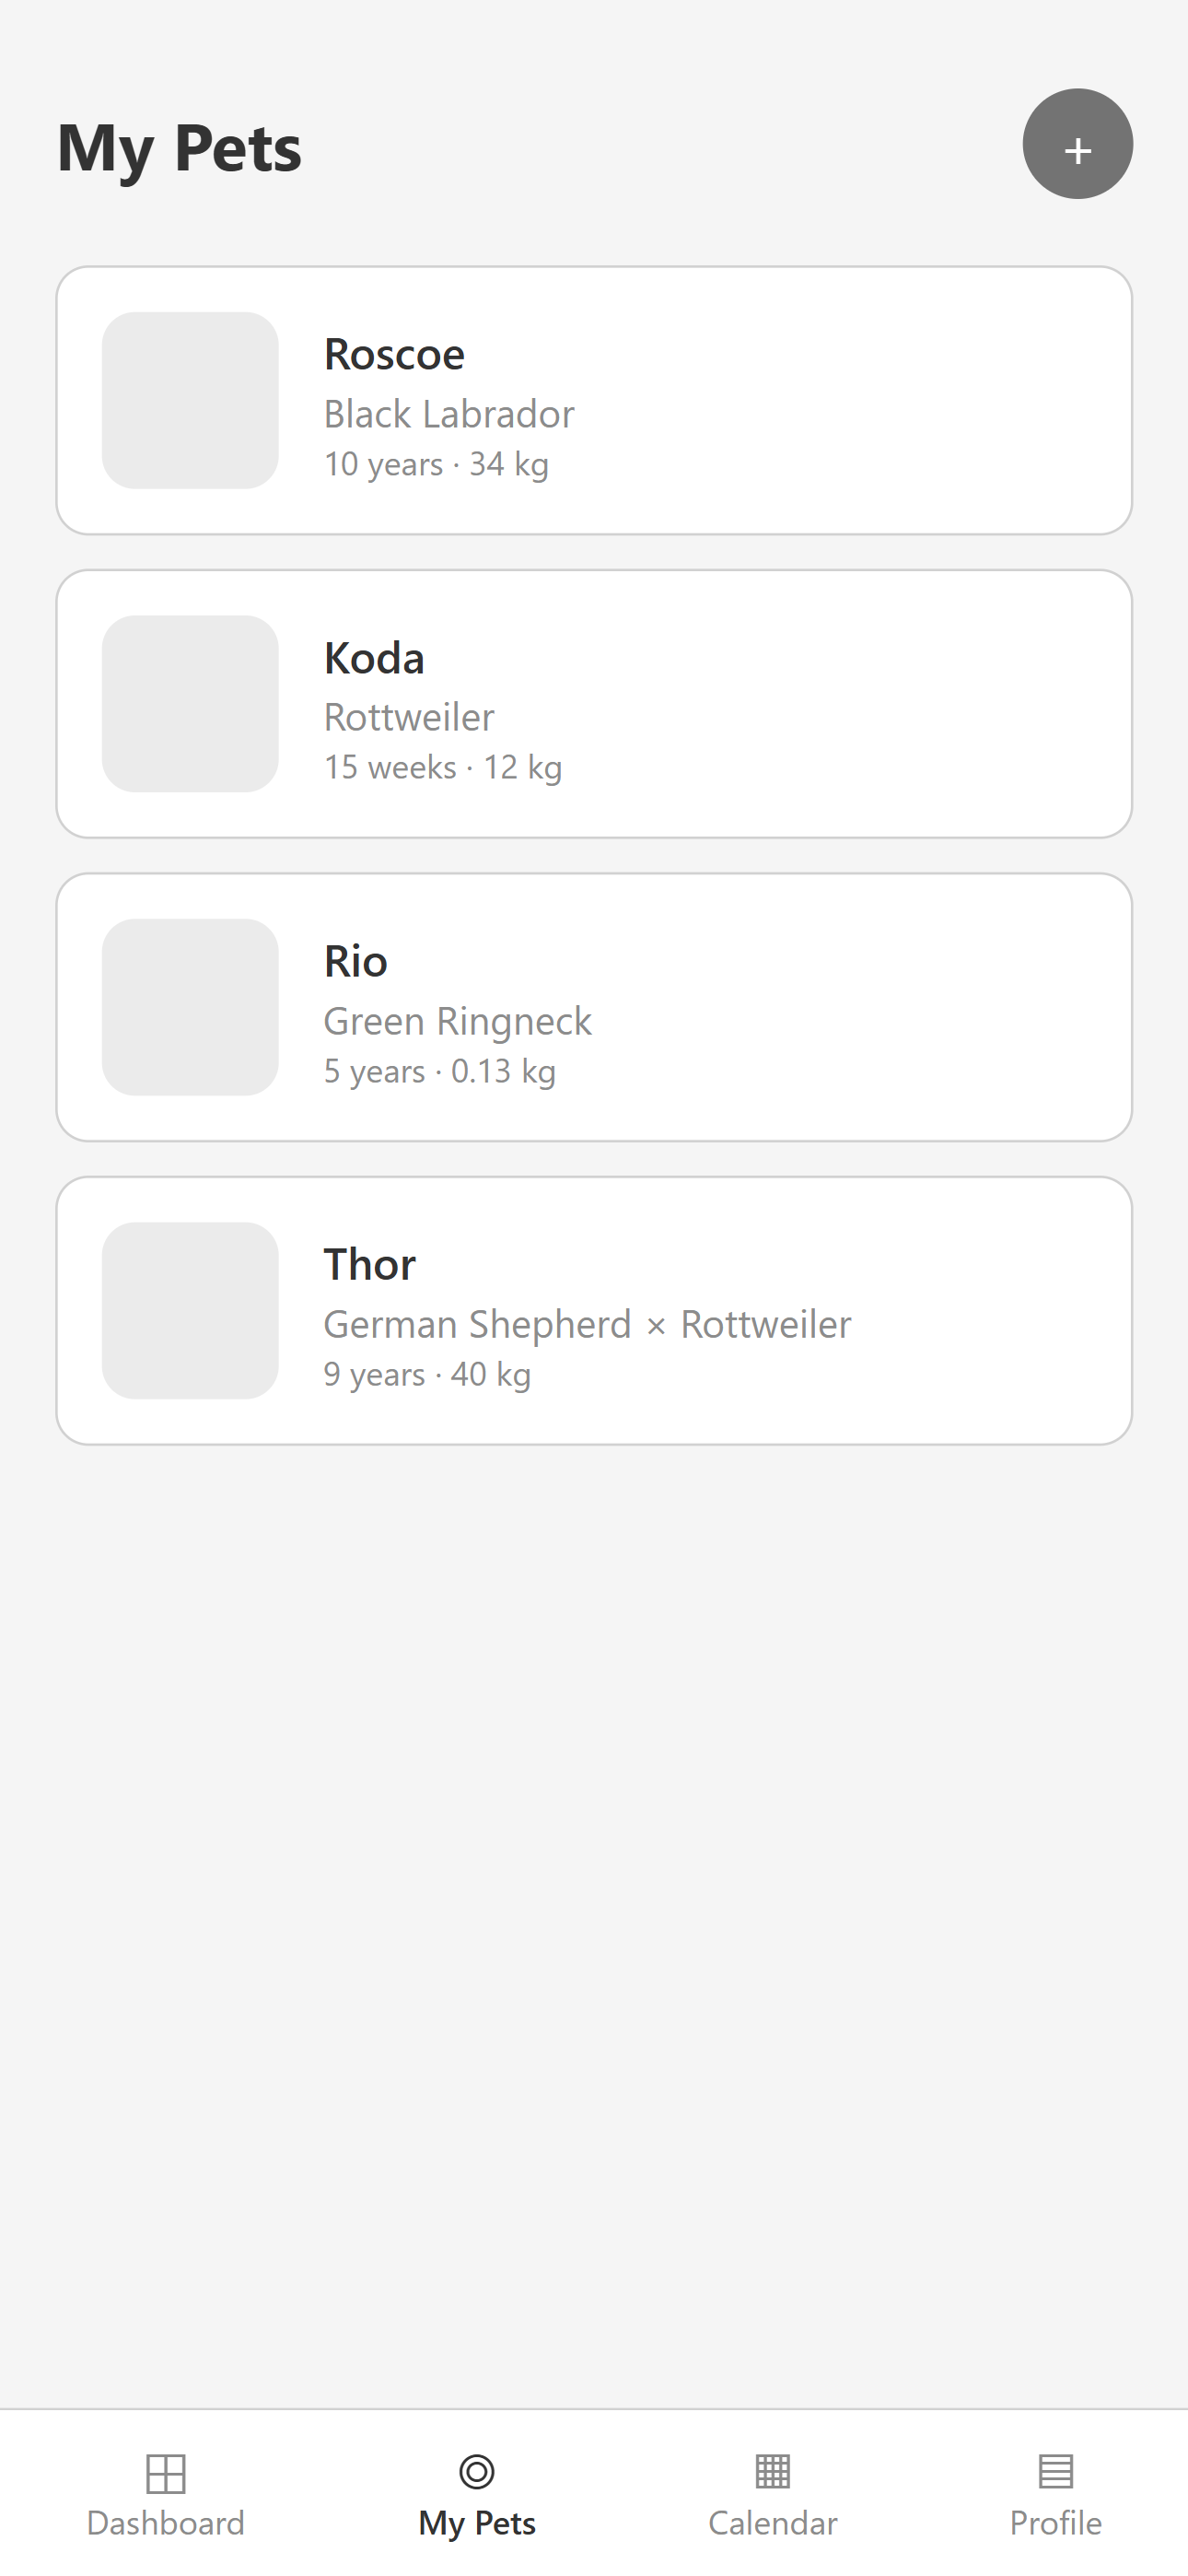The image size is (1188, 2576).
Task: Open the Calendar grid icon
Action: [772, 2471]
